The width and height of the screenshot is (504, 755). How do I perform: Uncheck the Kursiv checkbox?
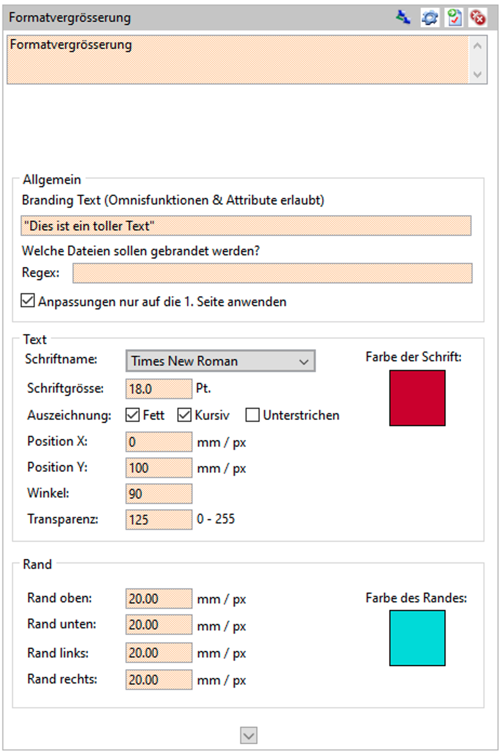coord(184,415)
